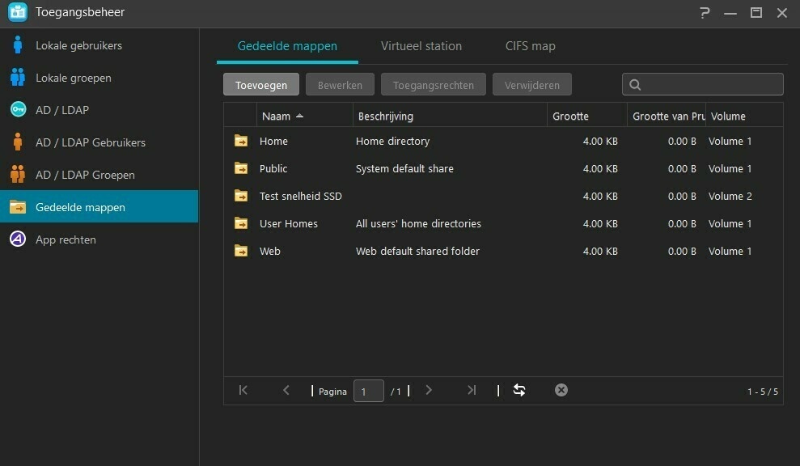Image resolution: width=800 pixels, height=466 pixels.
Task: Click the Grootte column header
Action: click(x=586, y=116)
